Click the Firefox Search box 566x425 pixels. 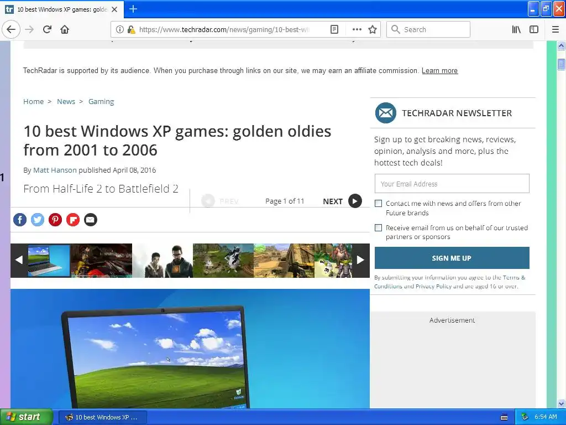pyautogui.click(x=428, y=29)
